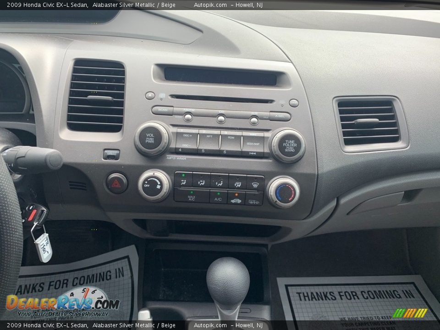Toggle MAX A/C on
Screen dimensions: 440x330
[x=191, y=198]
